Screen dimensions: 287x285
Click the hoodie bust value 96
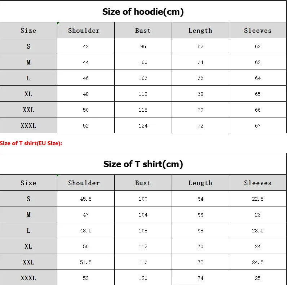(143, 46)
